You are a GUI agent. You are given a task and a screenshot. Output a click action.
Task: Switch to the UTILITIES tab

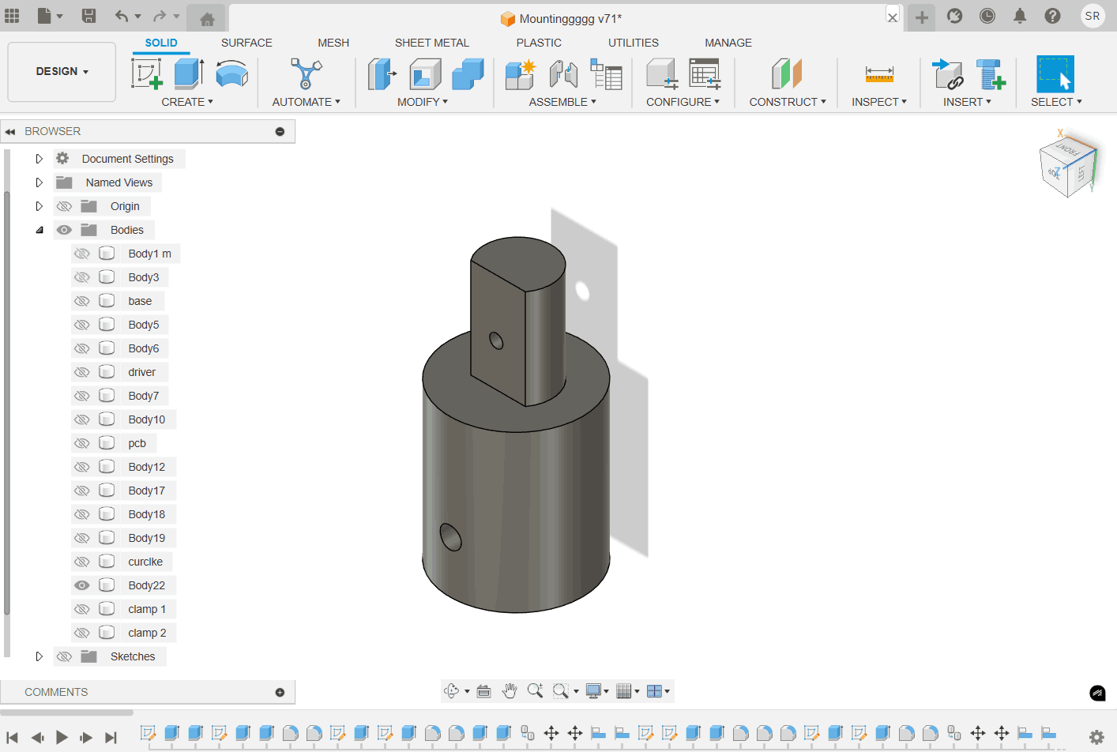(634, 43)
